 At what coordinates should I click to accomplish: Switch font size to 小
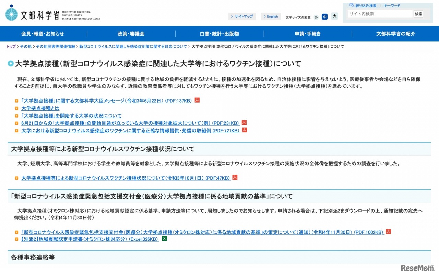point(316,16)
